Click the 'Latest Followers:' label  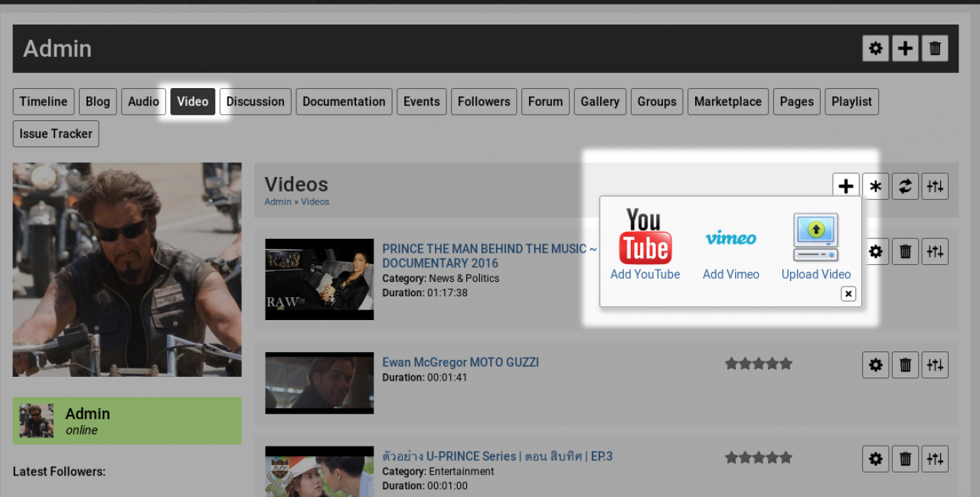[60, 472]
